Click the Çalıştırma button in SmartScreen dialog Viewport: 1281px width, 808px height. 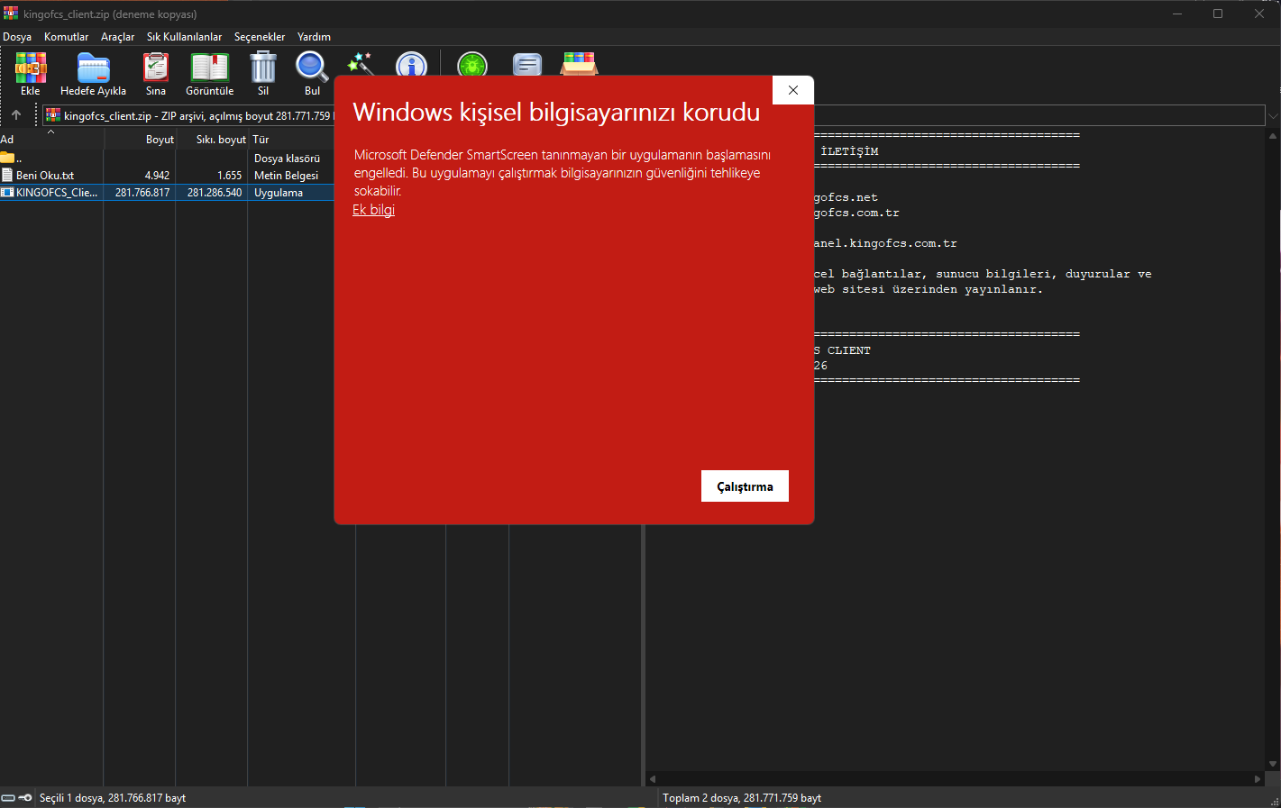coord(745,486)
